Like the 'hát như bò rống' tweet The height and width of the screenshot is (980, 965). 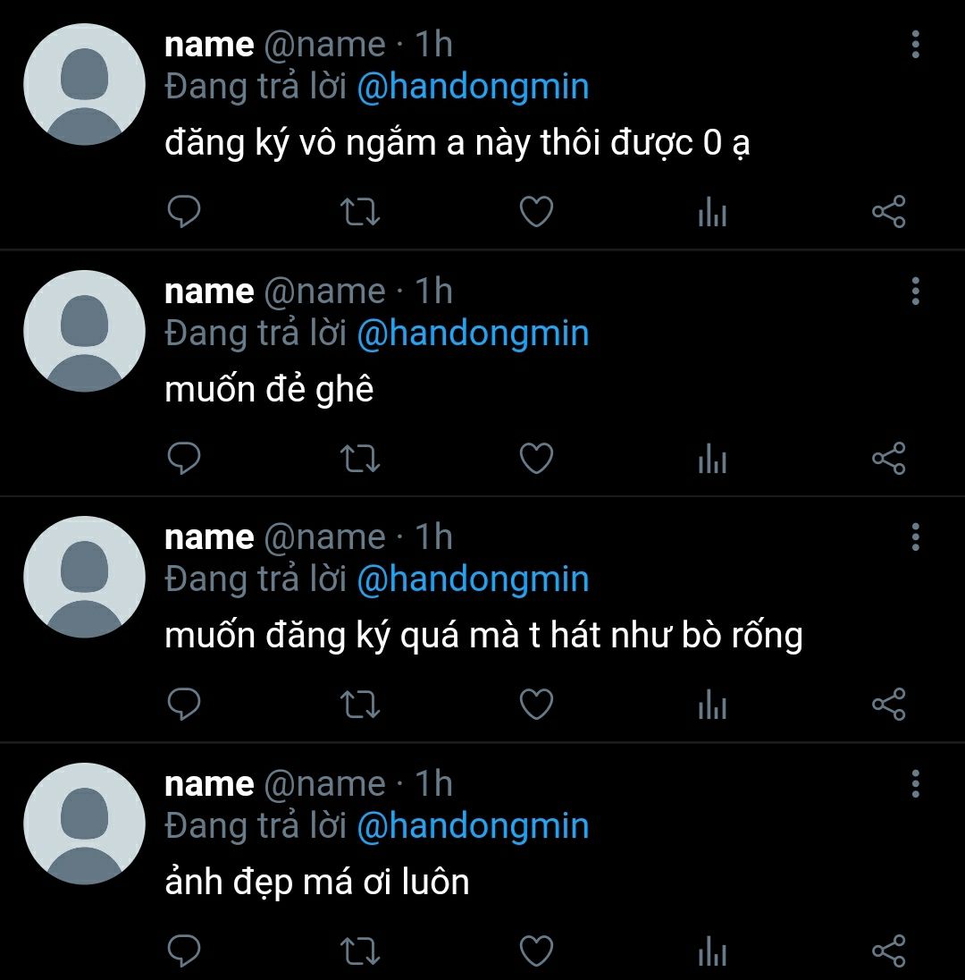(x=536, y=705)
